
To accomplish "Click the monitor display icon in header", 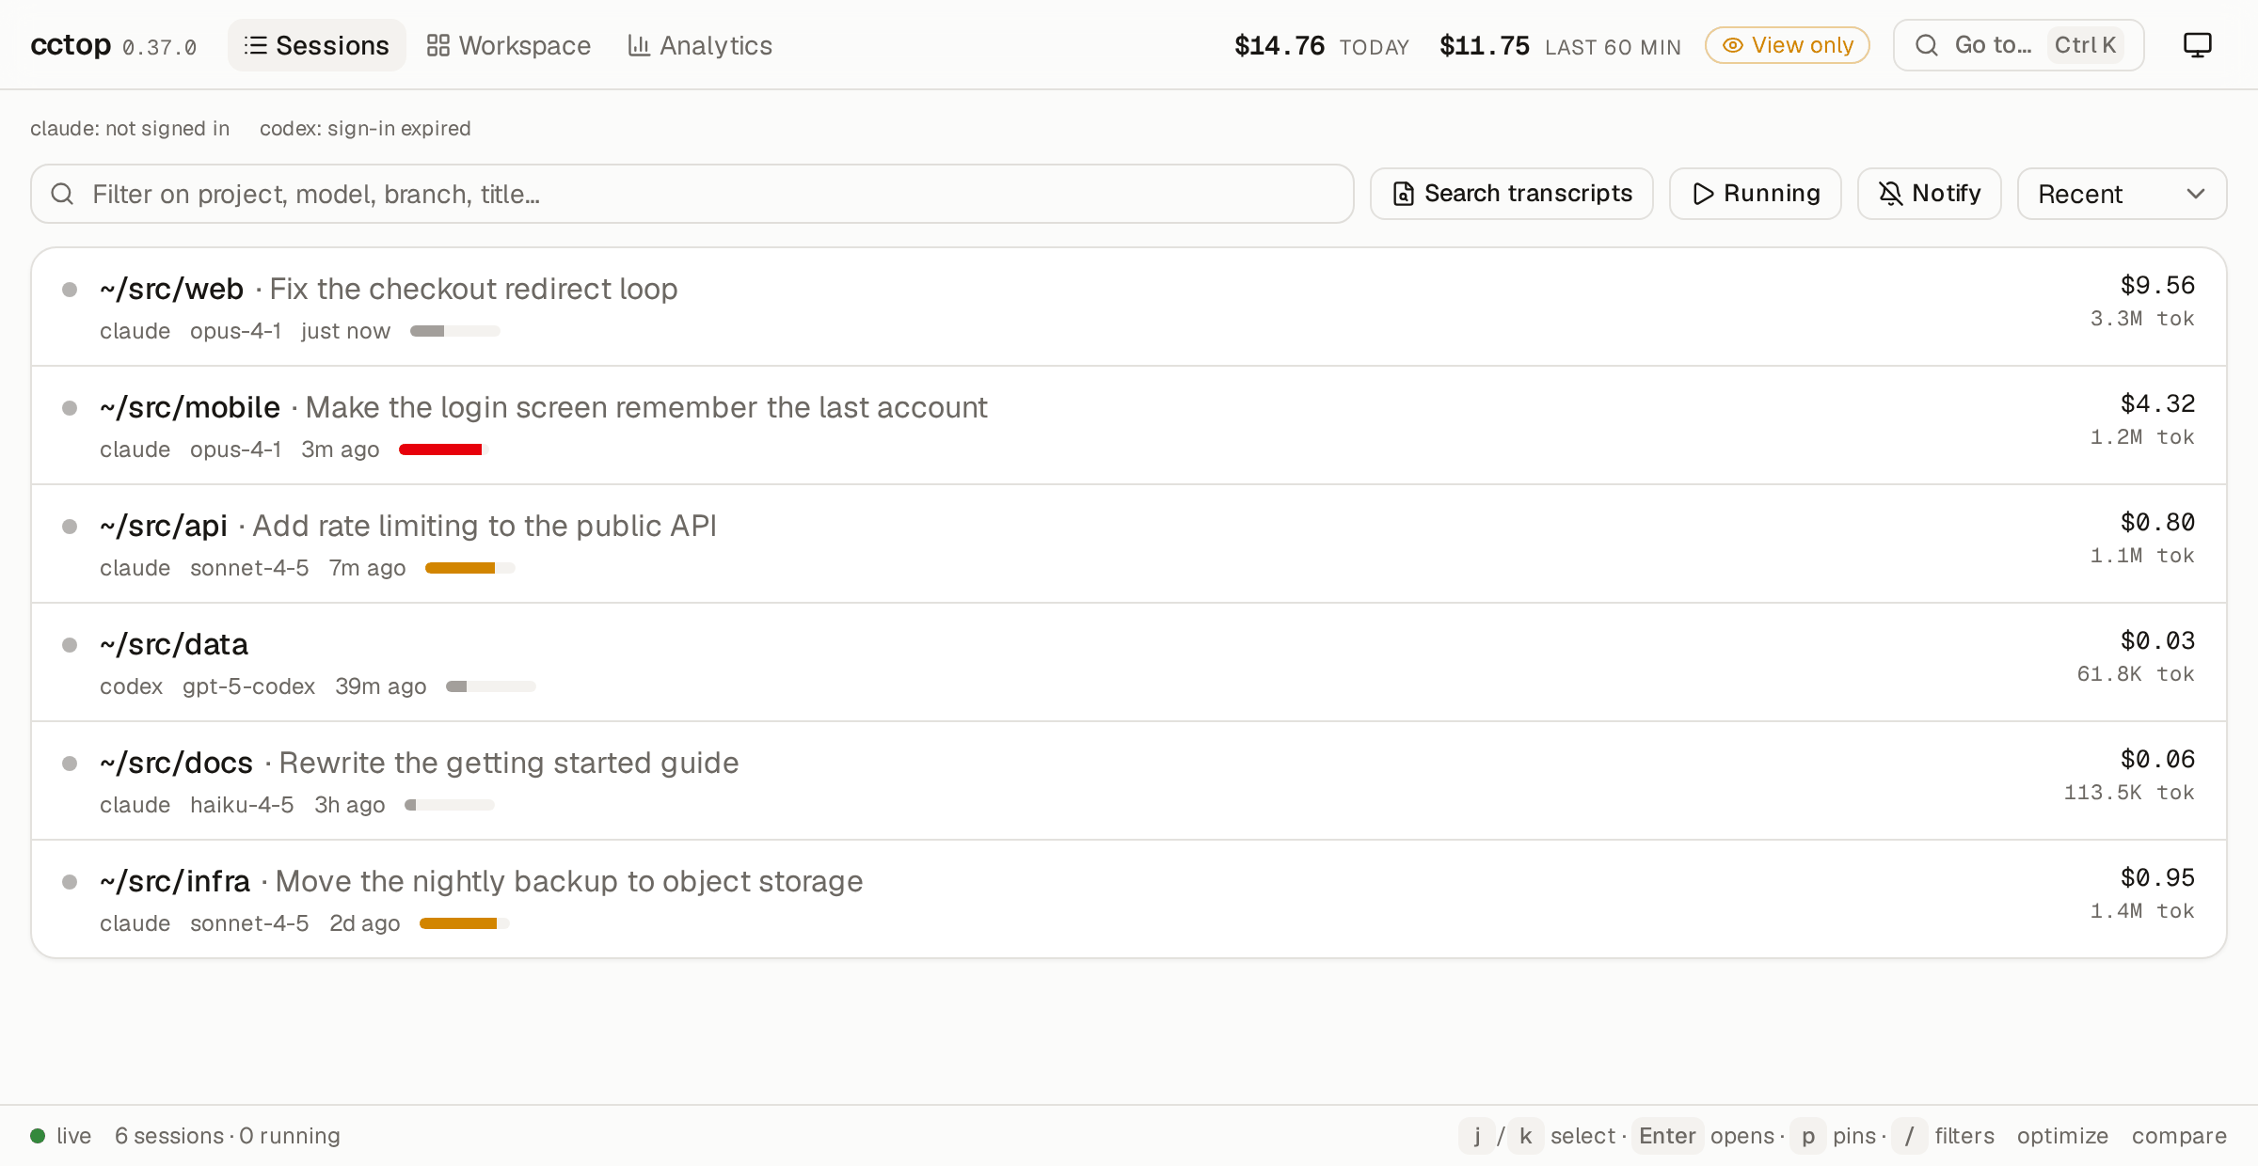I will pyautogui.click(x=2197, y=45).
